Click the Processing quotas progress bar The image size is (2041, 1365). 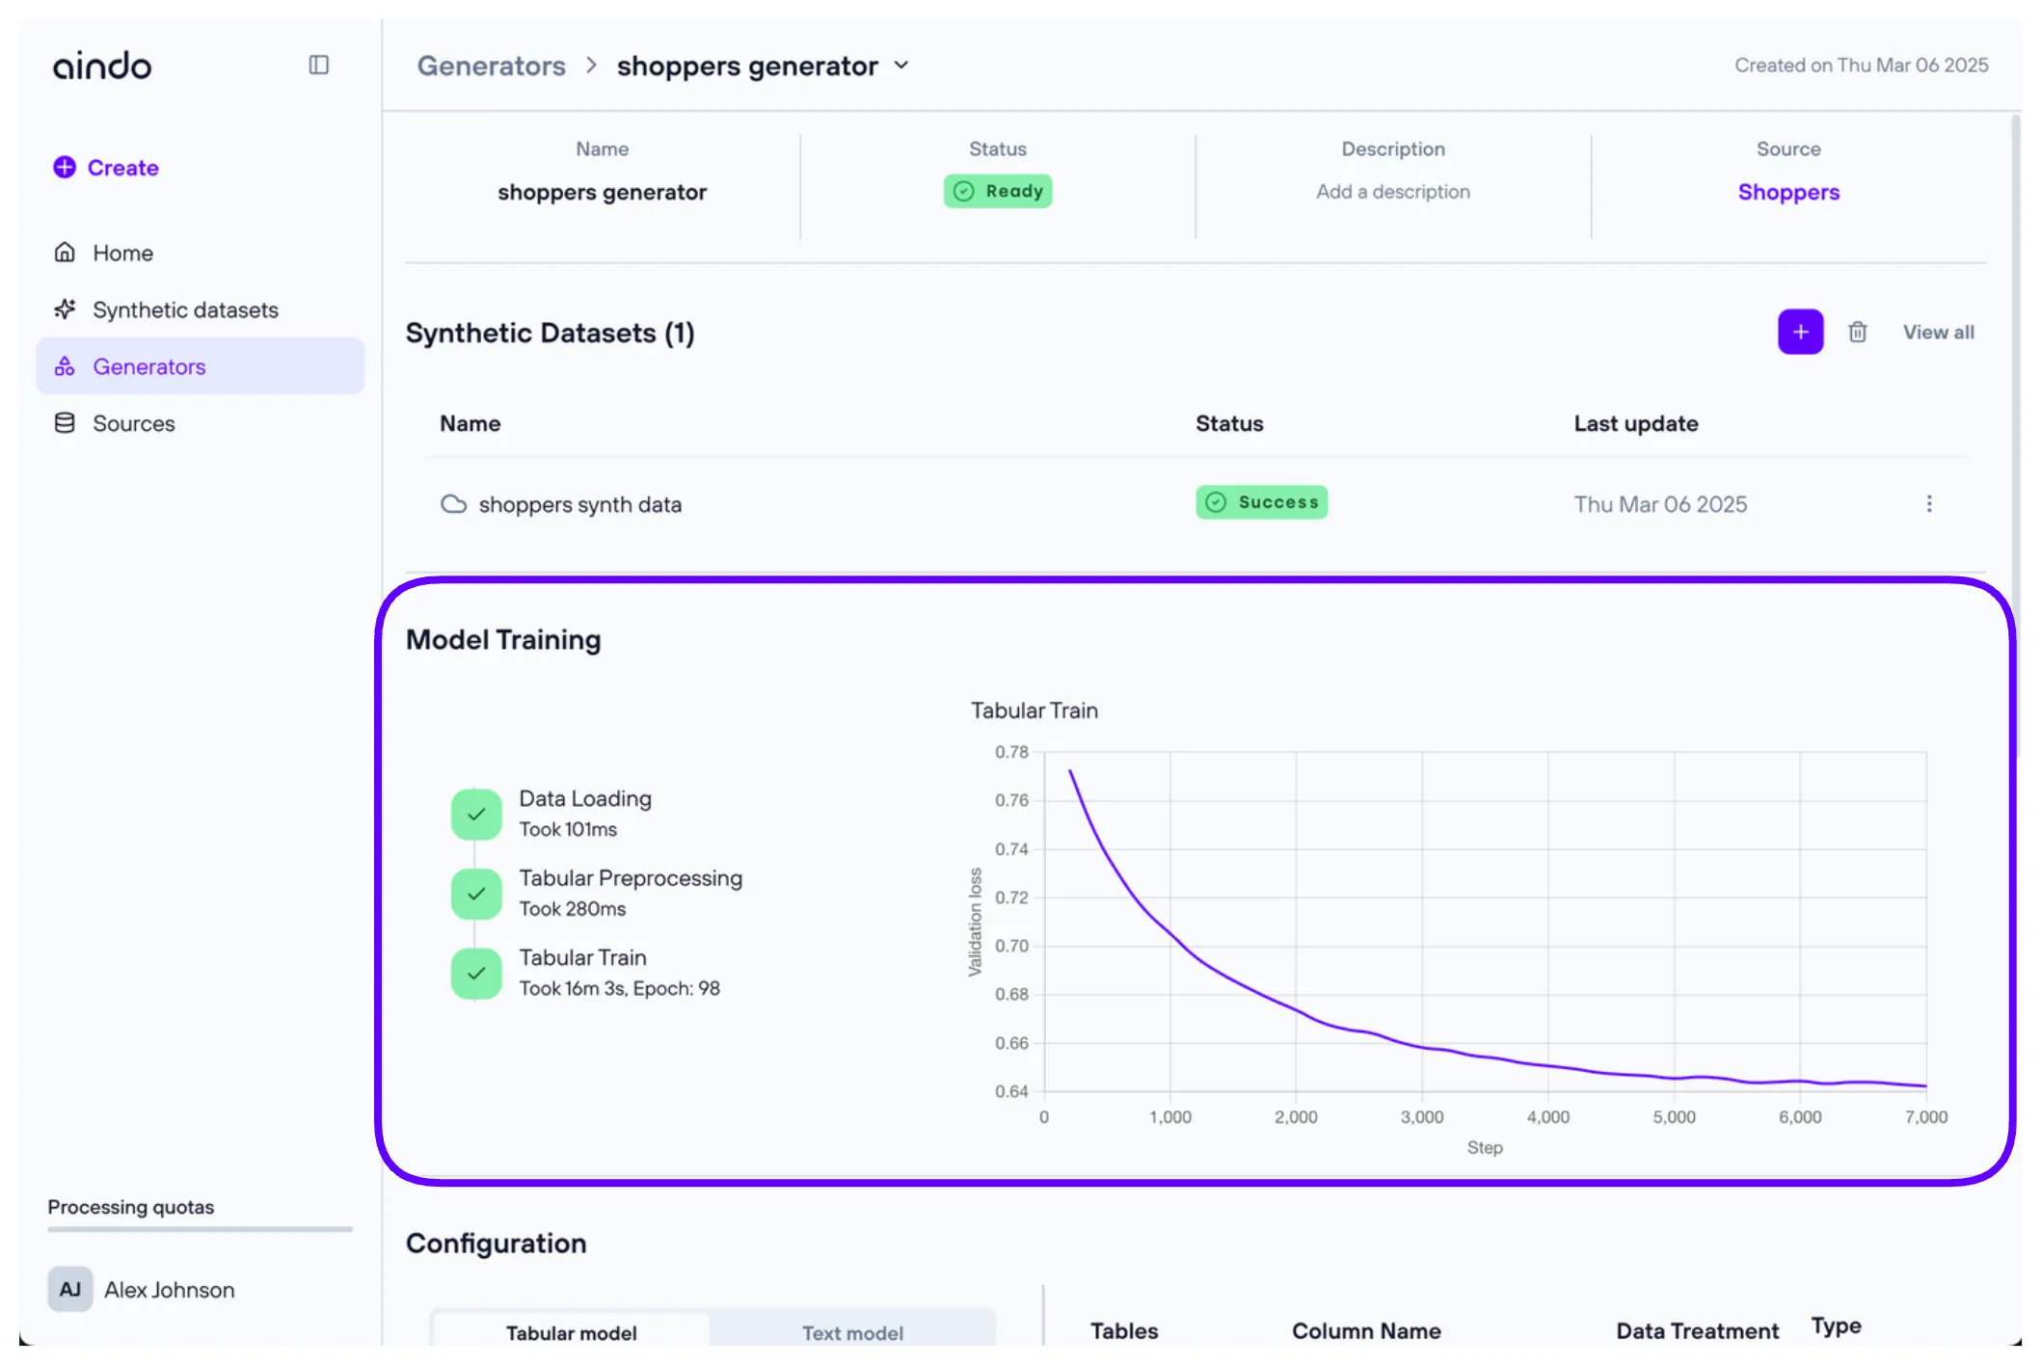(x=200, y=1229)
